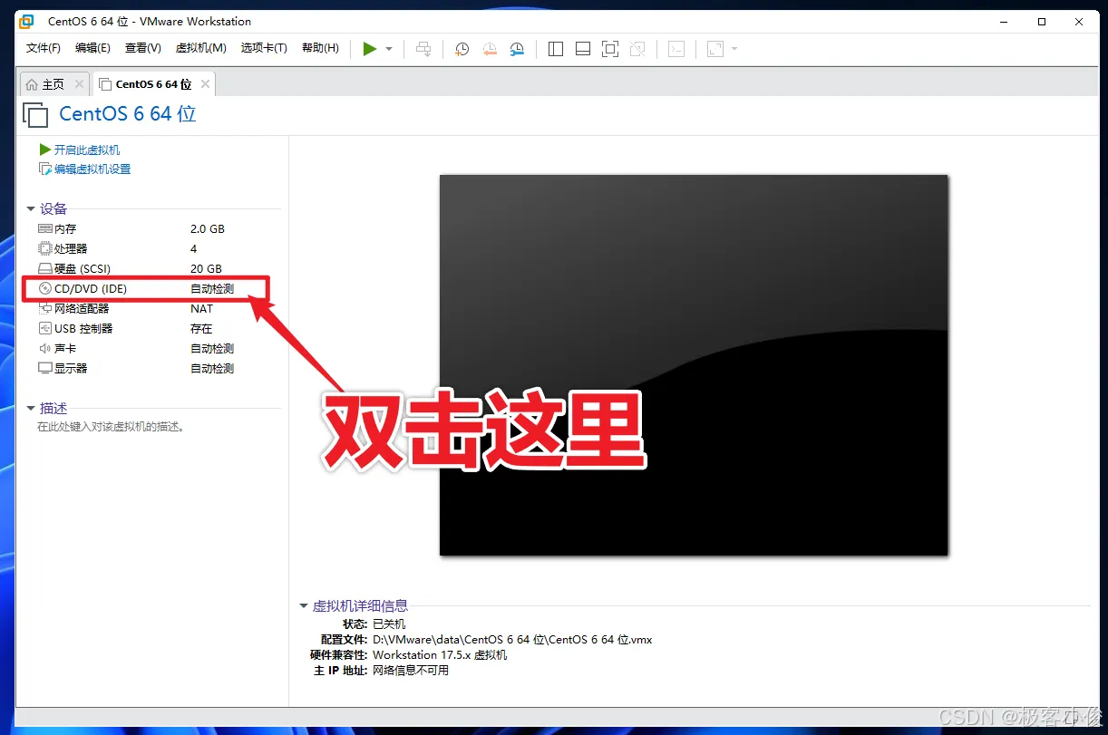Open the snapshot manager toolbar icon
1108x735 pixels.
click(517, 49)
